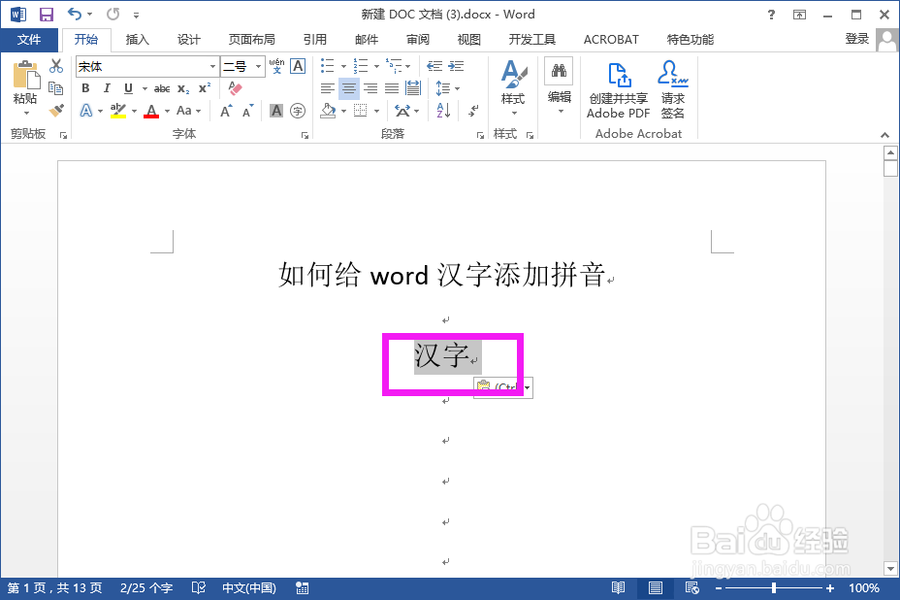Open the Phonetic Guide (wén) tool

[x=276, y=66]
